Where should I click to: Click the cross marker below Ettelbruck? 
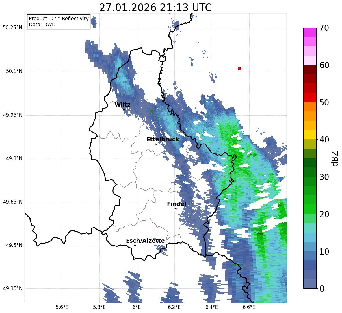pyautogui.click(x=156, y=144)
